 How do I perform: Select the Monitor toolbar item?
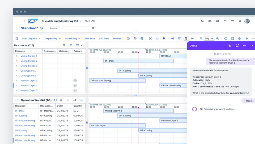pos(117,38)
